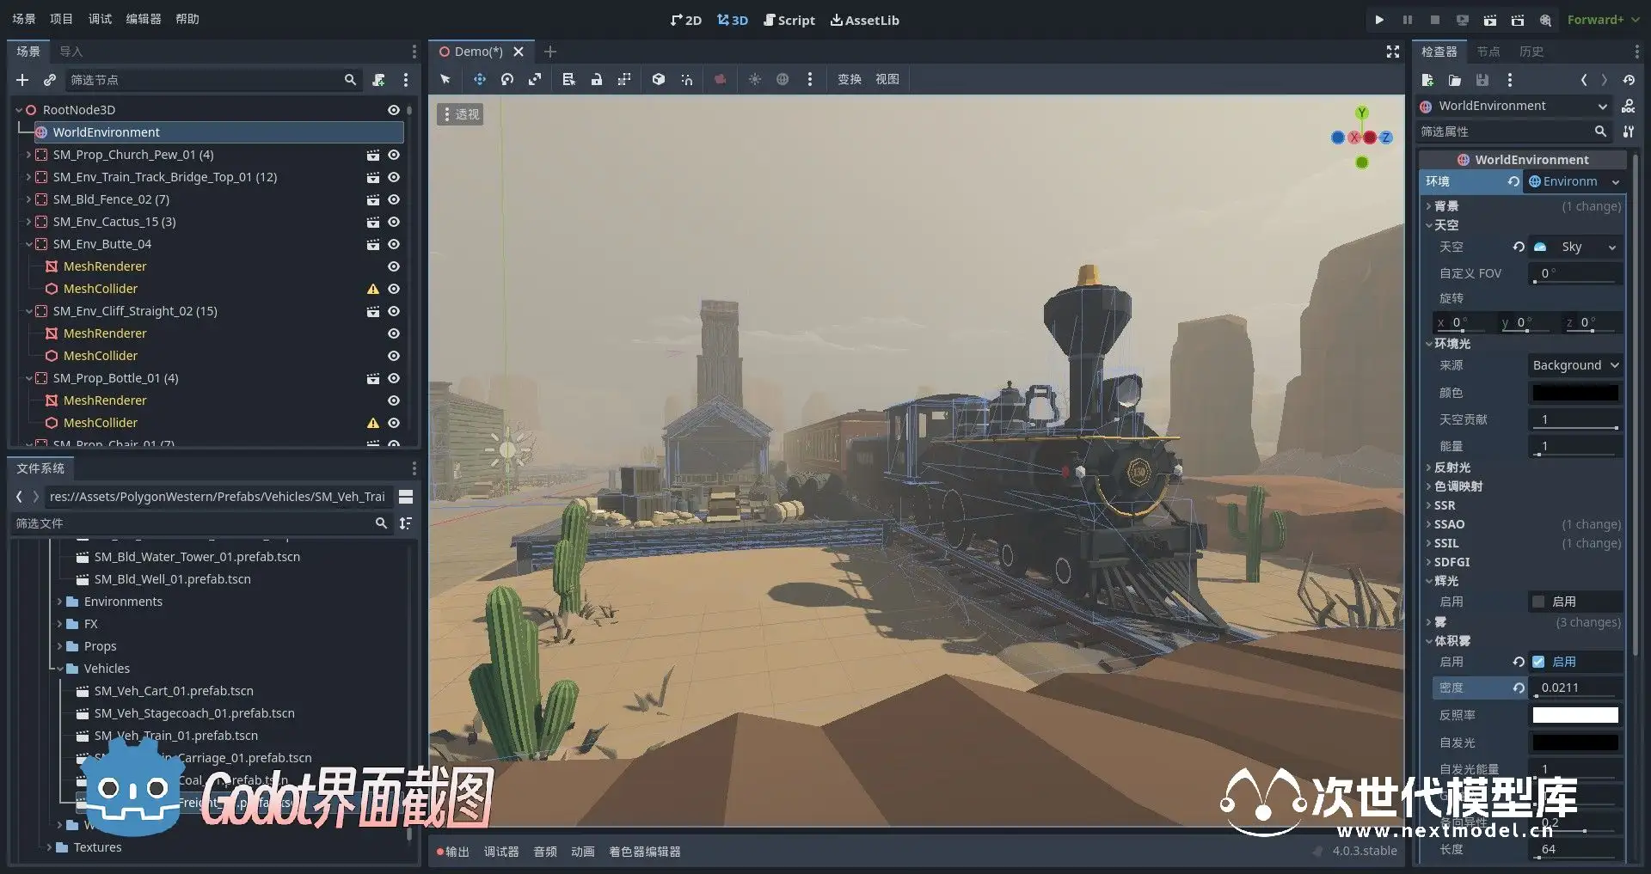Open the ambient light source Background dropdown

(1575, 365)
